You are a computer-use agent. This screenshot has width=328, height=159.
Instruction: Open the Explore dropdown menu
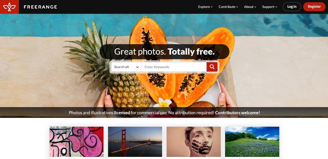[205, 7]
